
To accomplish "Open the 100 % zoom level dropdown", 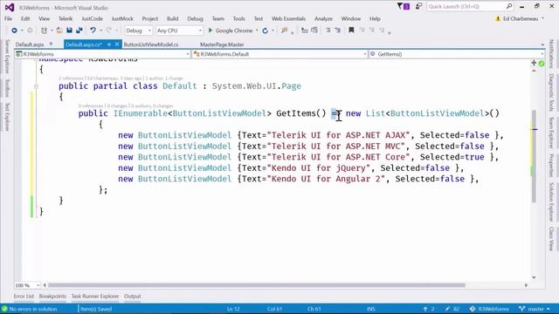I will [x=27, y=285].
